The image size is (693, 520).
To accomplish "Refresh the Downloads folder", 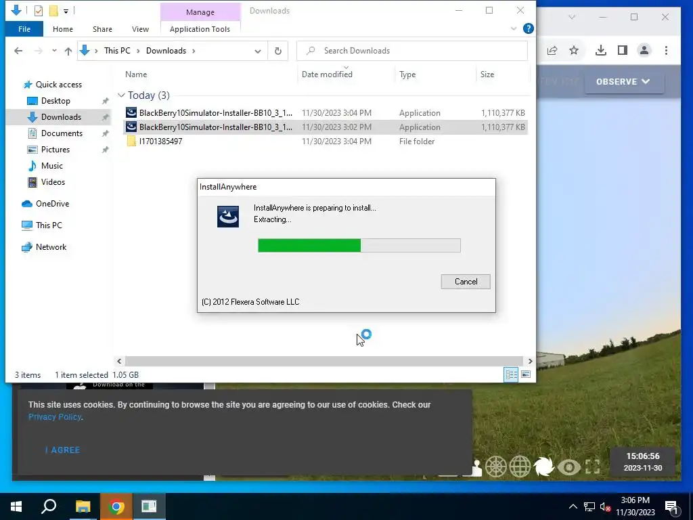I will point(278,51).
